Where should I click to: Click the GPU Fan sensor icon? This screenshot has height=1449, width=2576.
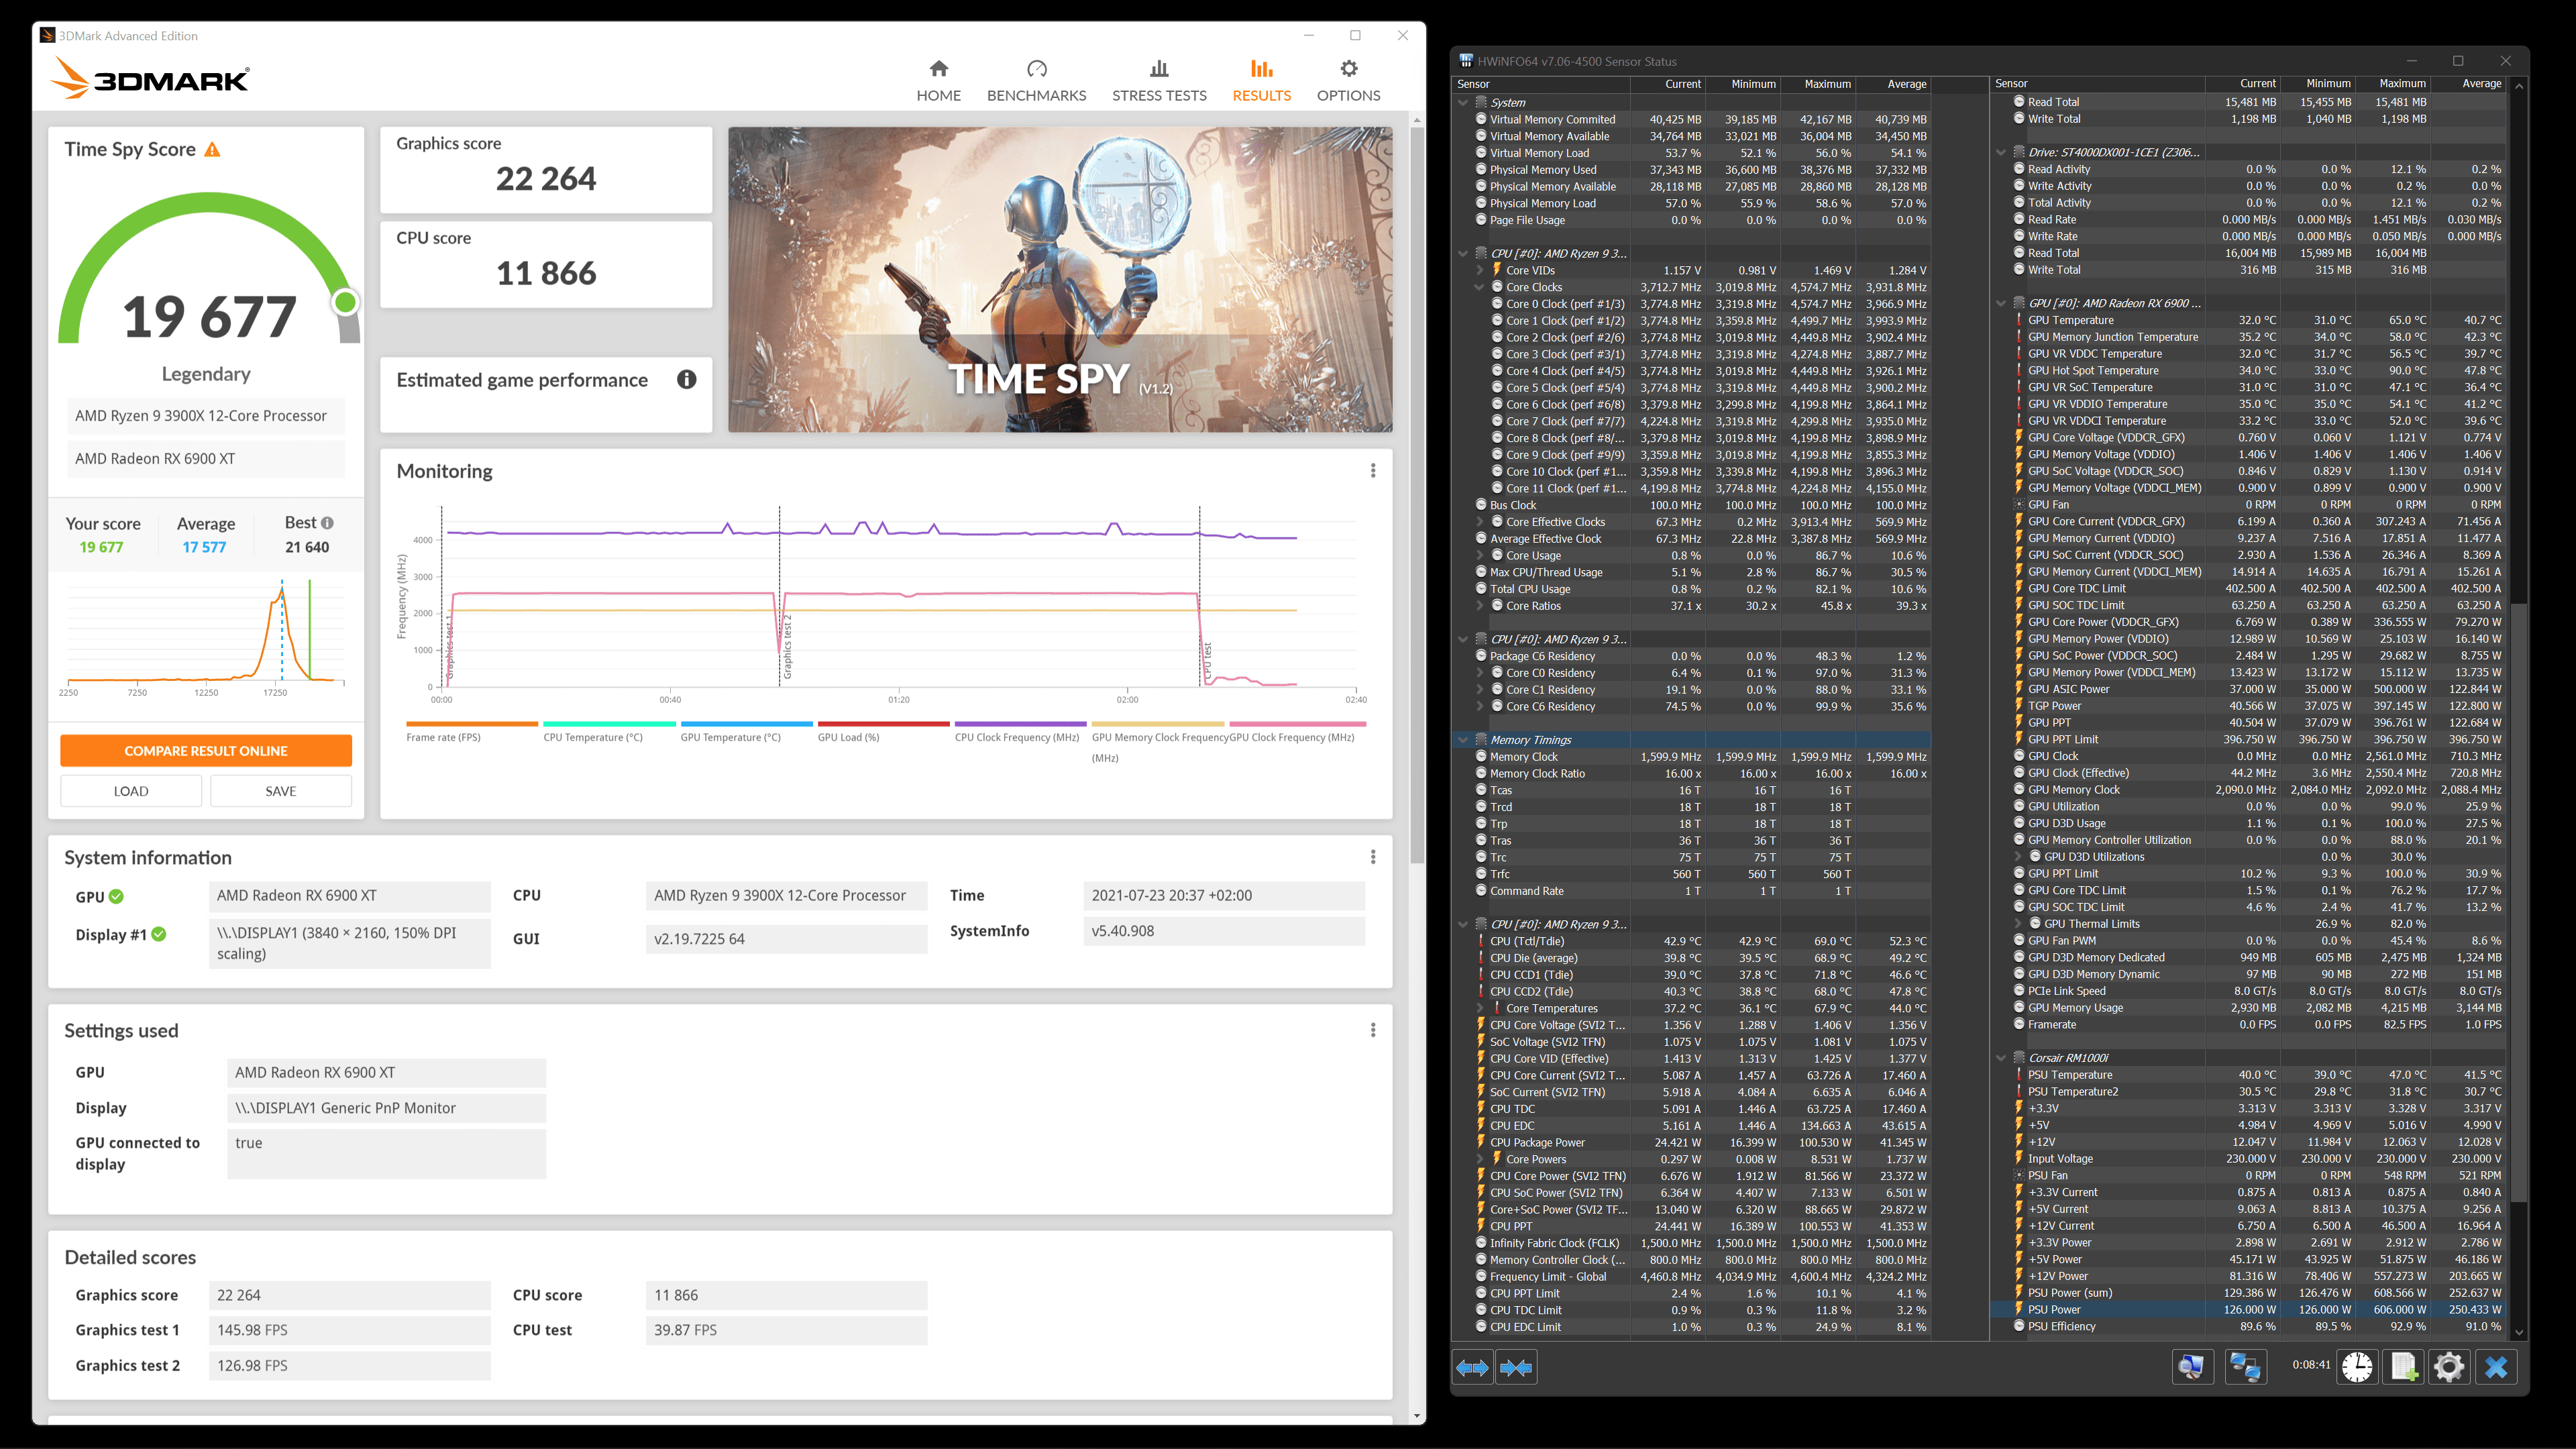pos(2018,505)
